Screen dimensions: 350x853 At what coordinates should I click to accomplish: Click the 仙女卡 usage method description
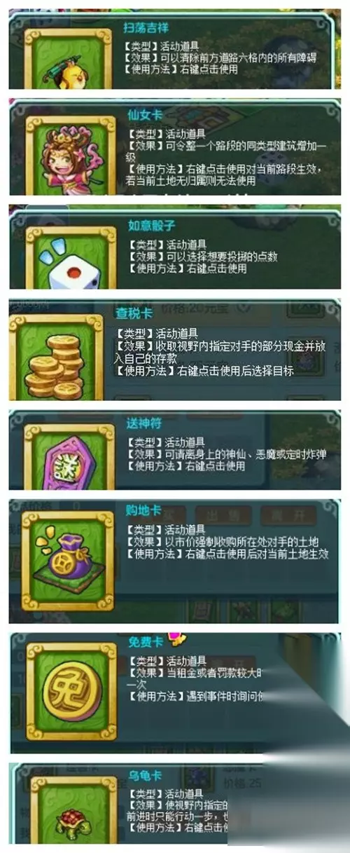click(223, 175)
